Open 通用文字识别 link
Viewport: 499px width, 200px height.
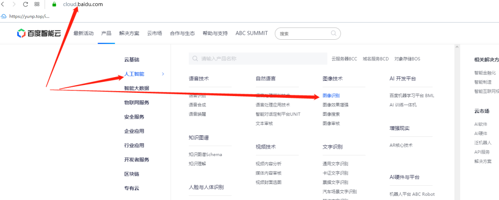tap(335, 164)
